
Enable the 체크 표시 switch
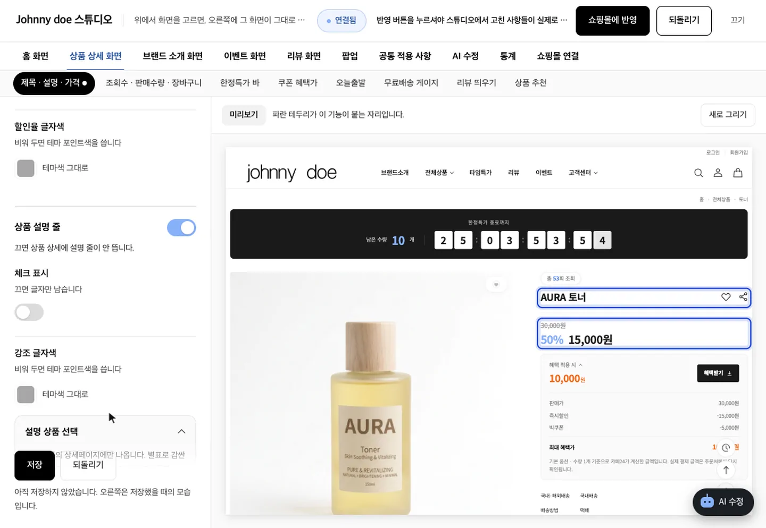(29, 312)
